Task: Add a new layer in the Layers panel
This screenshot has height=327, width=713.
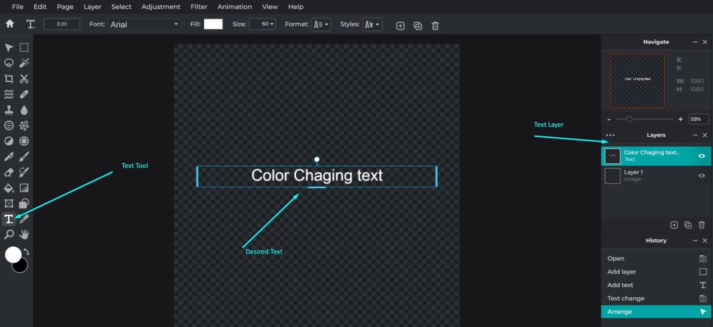Action: 674,224
